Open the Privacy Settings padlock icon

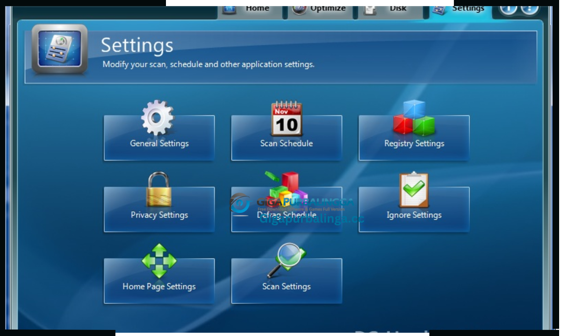[159, 189]
